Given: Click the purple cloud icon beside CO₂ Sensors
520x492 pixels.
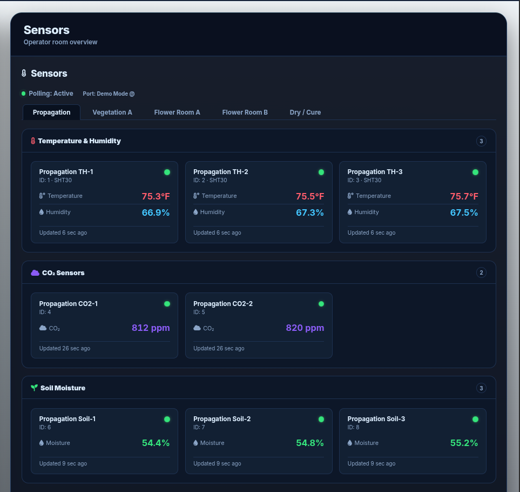Looking at the screenshot, I should [35, 272].
